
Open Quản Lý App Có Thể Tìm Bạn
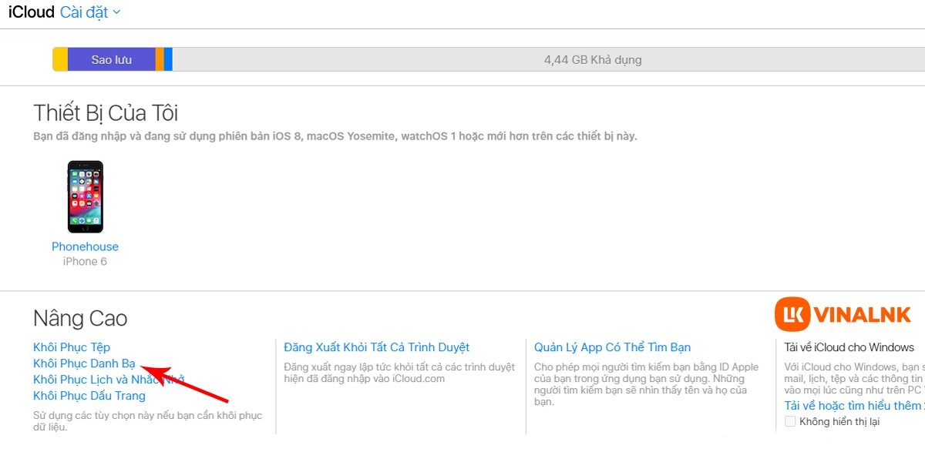(613, 347)
